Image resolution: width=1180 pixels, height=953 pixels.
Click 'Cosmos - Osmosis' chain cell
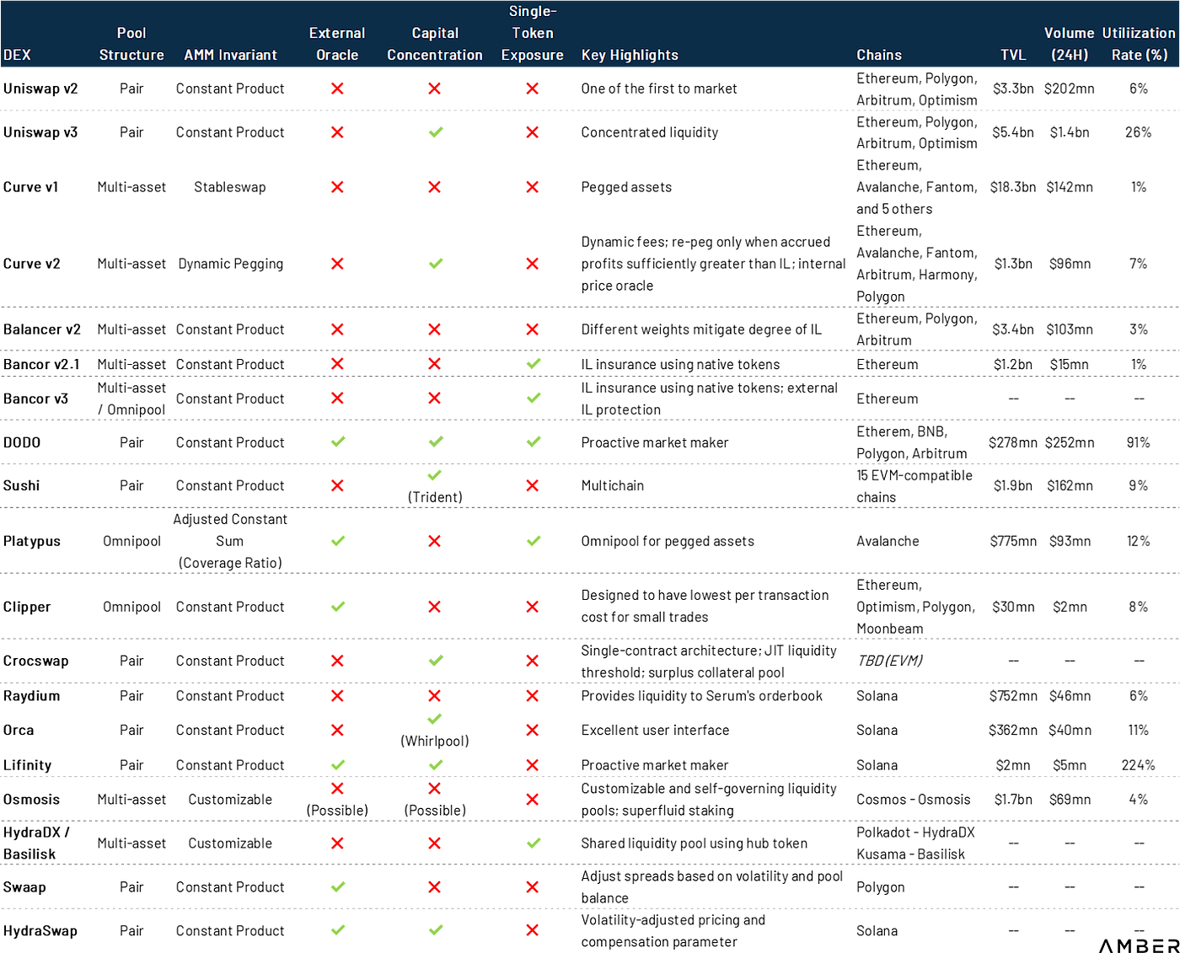click(x=914, y=800)
